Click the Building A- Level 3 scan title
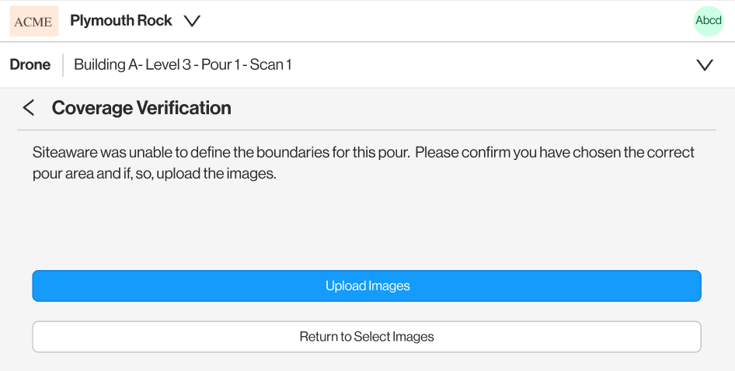This screenshot has width=735, height=371. coord(183,65)
